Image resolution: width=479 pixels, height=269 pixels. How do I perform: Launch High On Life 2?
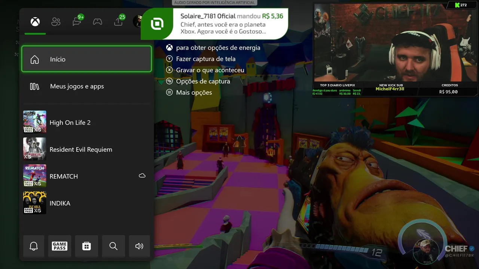point(86,122)
